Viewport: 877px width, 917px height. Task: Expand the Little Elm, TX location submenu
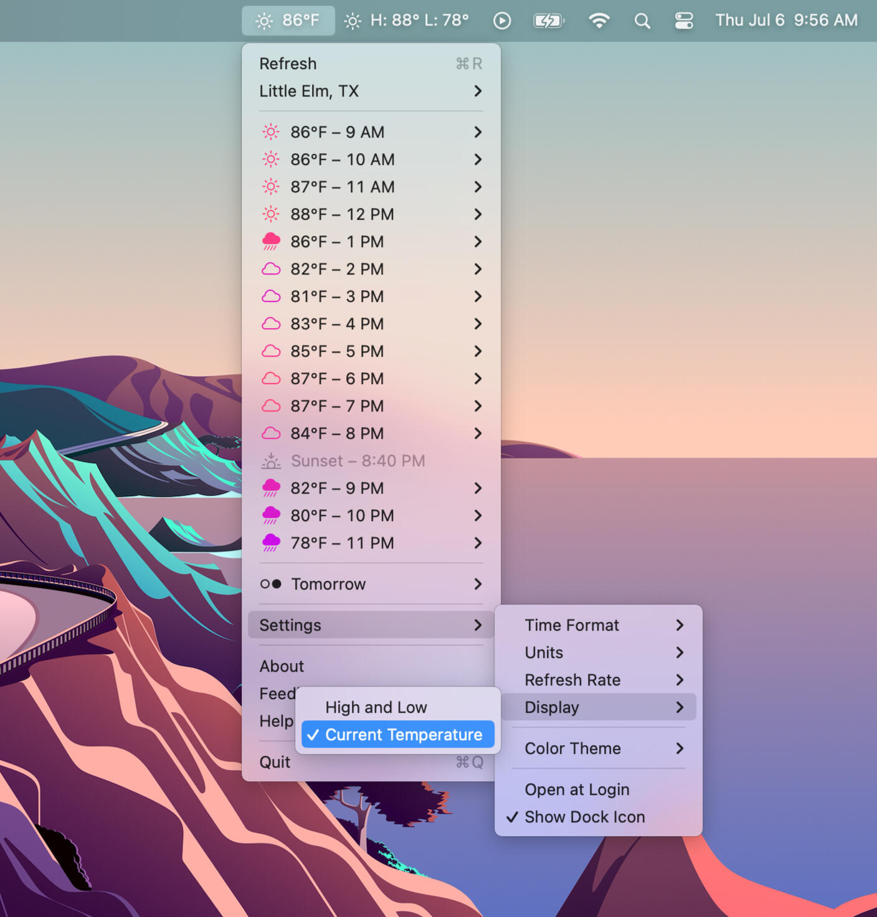coord(371,91)
